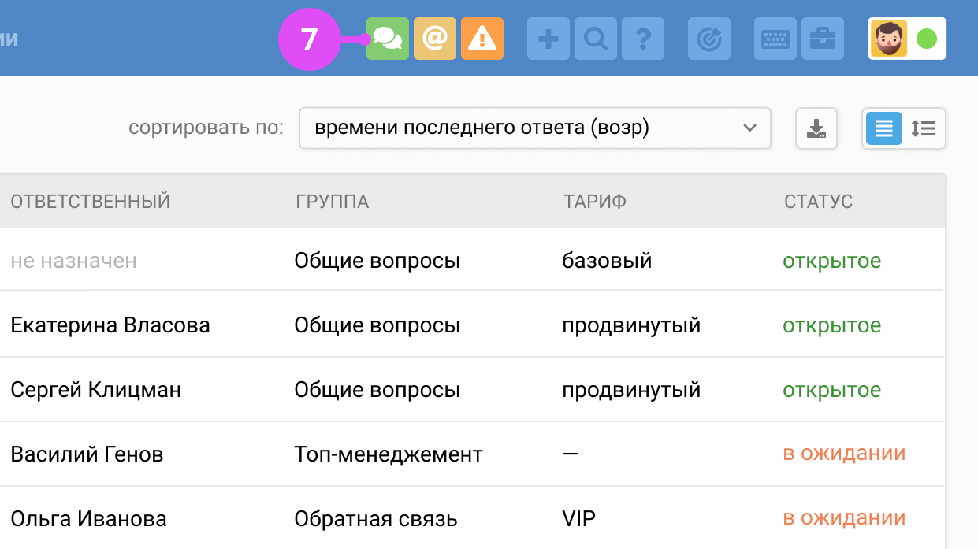Open the sorting options dropdown
This screenshot has width=978, height=549.
[534, 128]
